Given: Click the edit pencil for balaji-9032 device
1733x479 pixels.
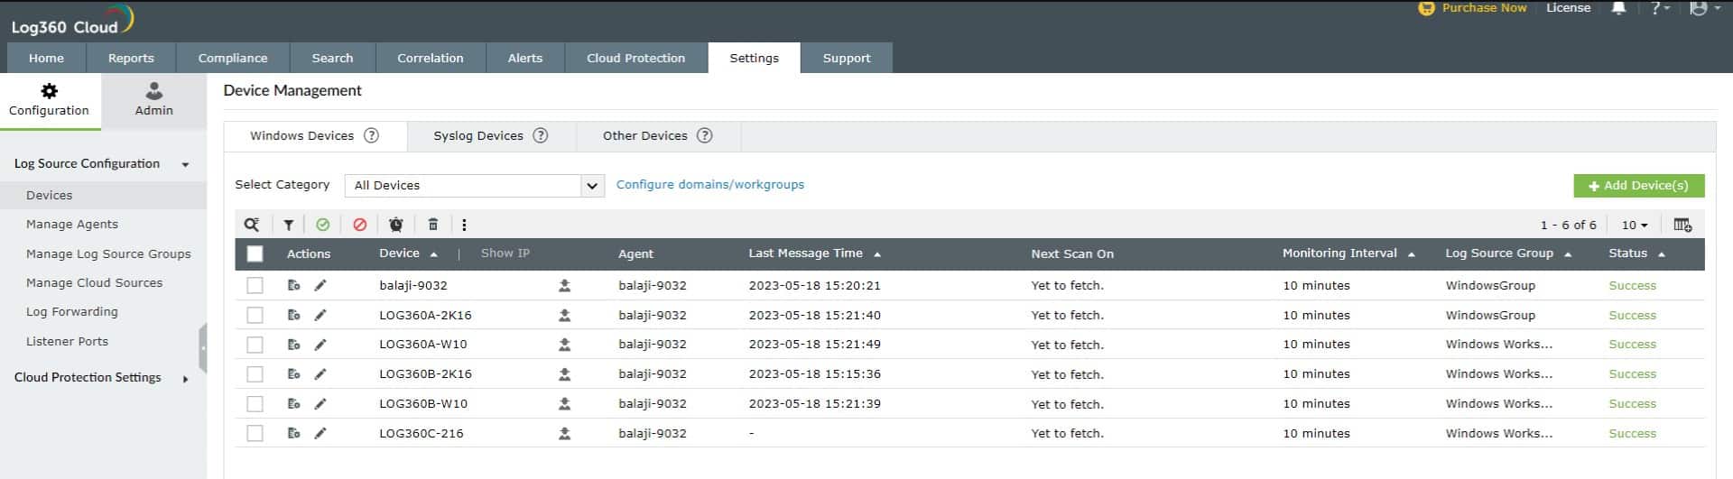Looking at the screenshot, I should pos(320,285).
